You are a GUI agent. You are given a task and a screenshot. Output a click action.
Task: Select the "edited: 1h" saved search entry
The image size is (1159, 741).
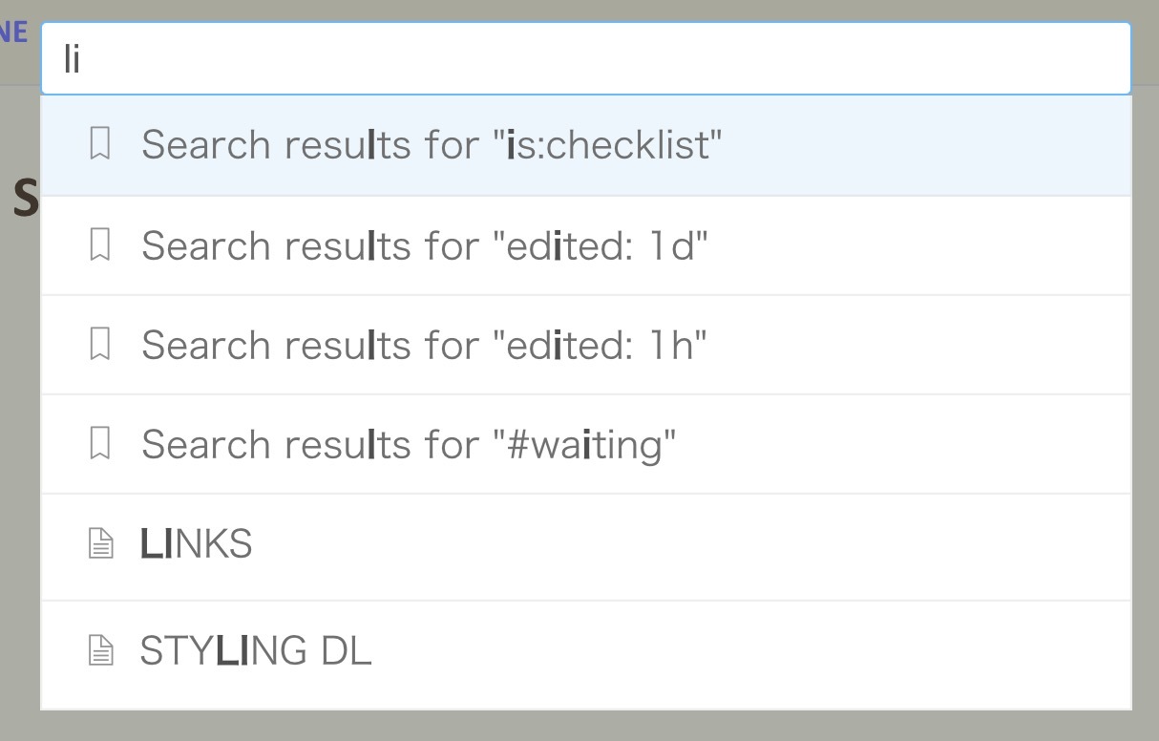pyautogui.click(x=424, y=345)
